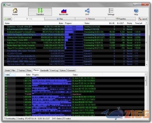Switch to the Peers tab
The image size is (152, 123).
29,70
